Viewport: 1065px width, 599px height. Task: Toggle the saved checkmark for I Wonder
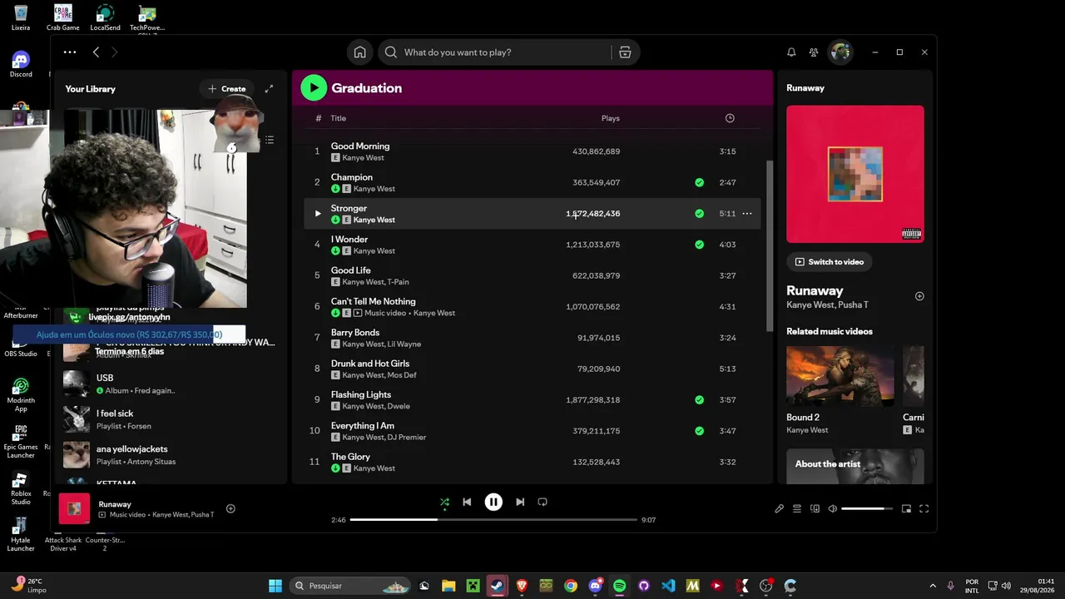pyautogui.click(x=699, y=245)
